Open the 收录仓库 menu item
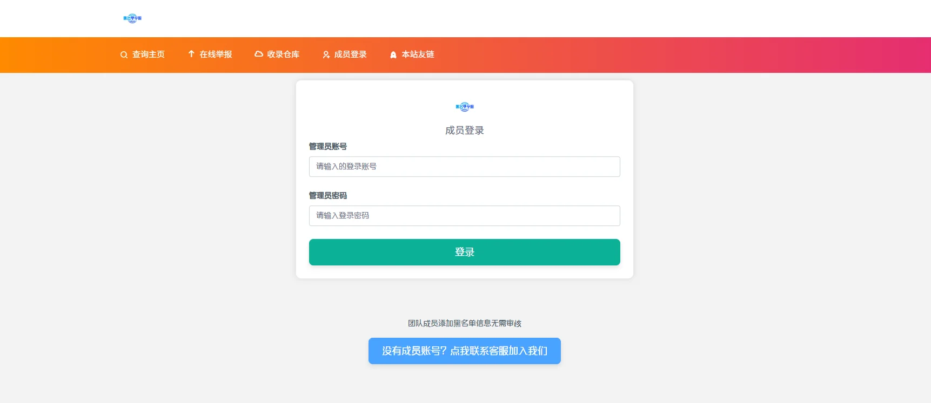 click(x=277, y=54)
